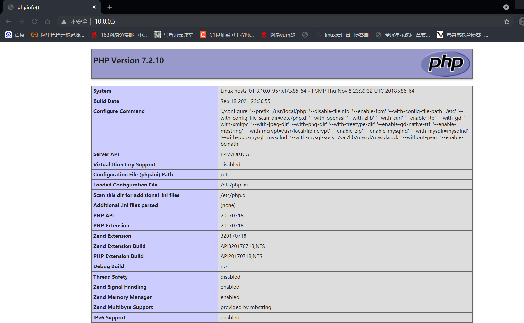Open the C1见证实习工程师 bookmark
This screenshot has width=524, height=323.
click(x=227, y=35)
